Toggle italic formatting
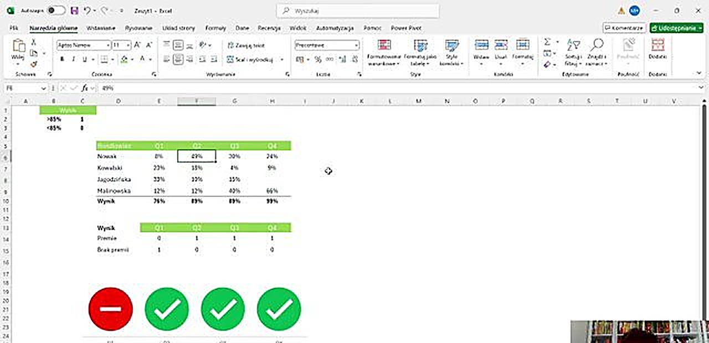 73,59
